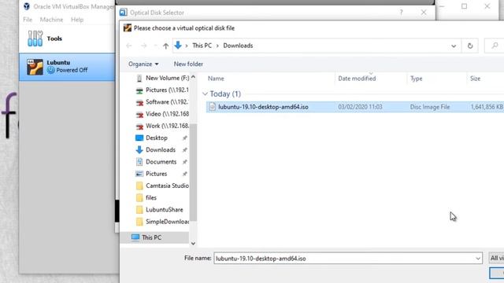This screenshot has width=504, height=283.
Task: Click the search box magnifier
Action: click(495, 46)
